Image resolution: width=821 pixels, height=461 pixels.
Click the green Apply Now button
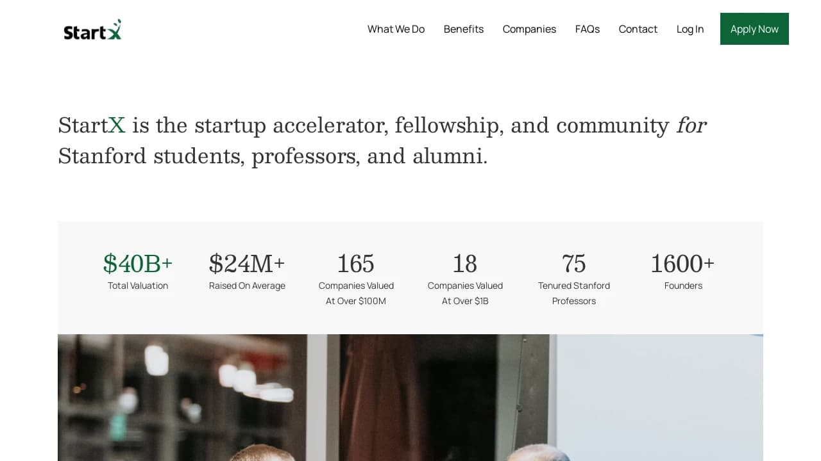tap(754, 29)
